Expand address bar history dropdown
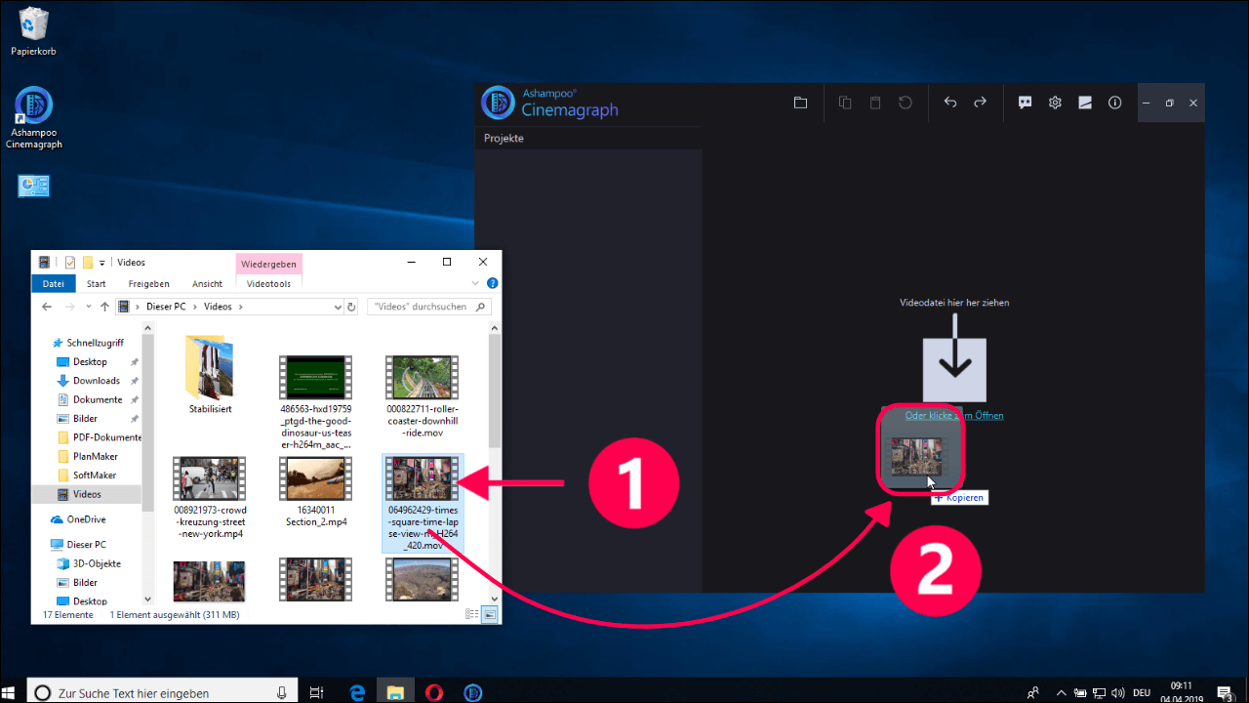The width and height of the screenshot is (1249, 703). (x=338, y=307)
